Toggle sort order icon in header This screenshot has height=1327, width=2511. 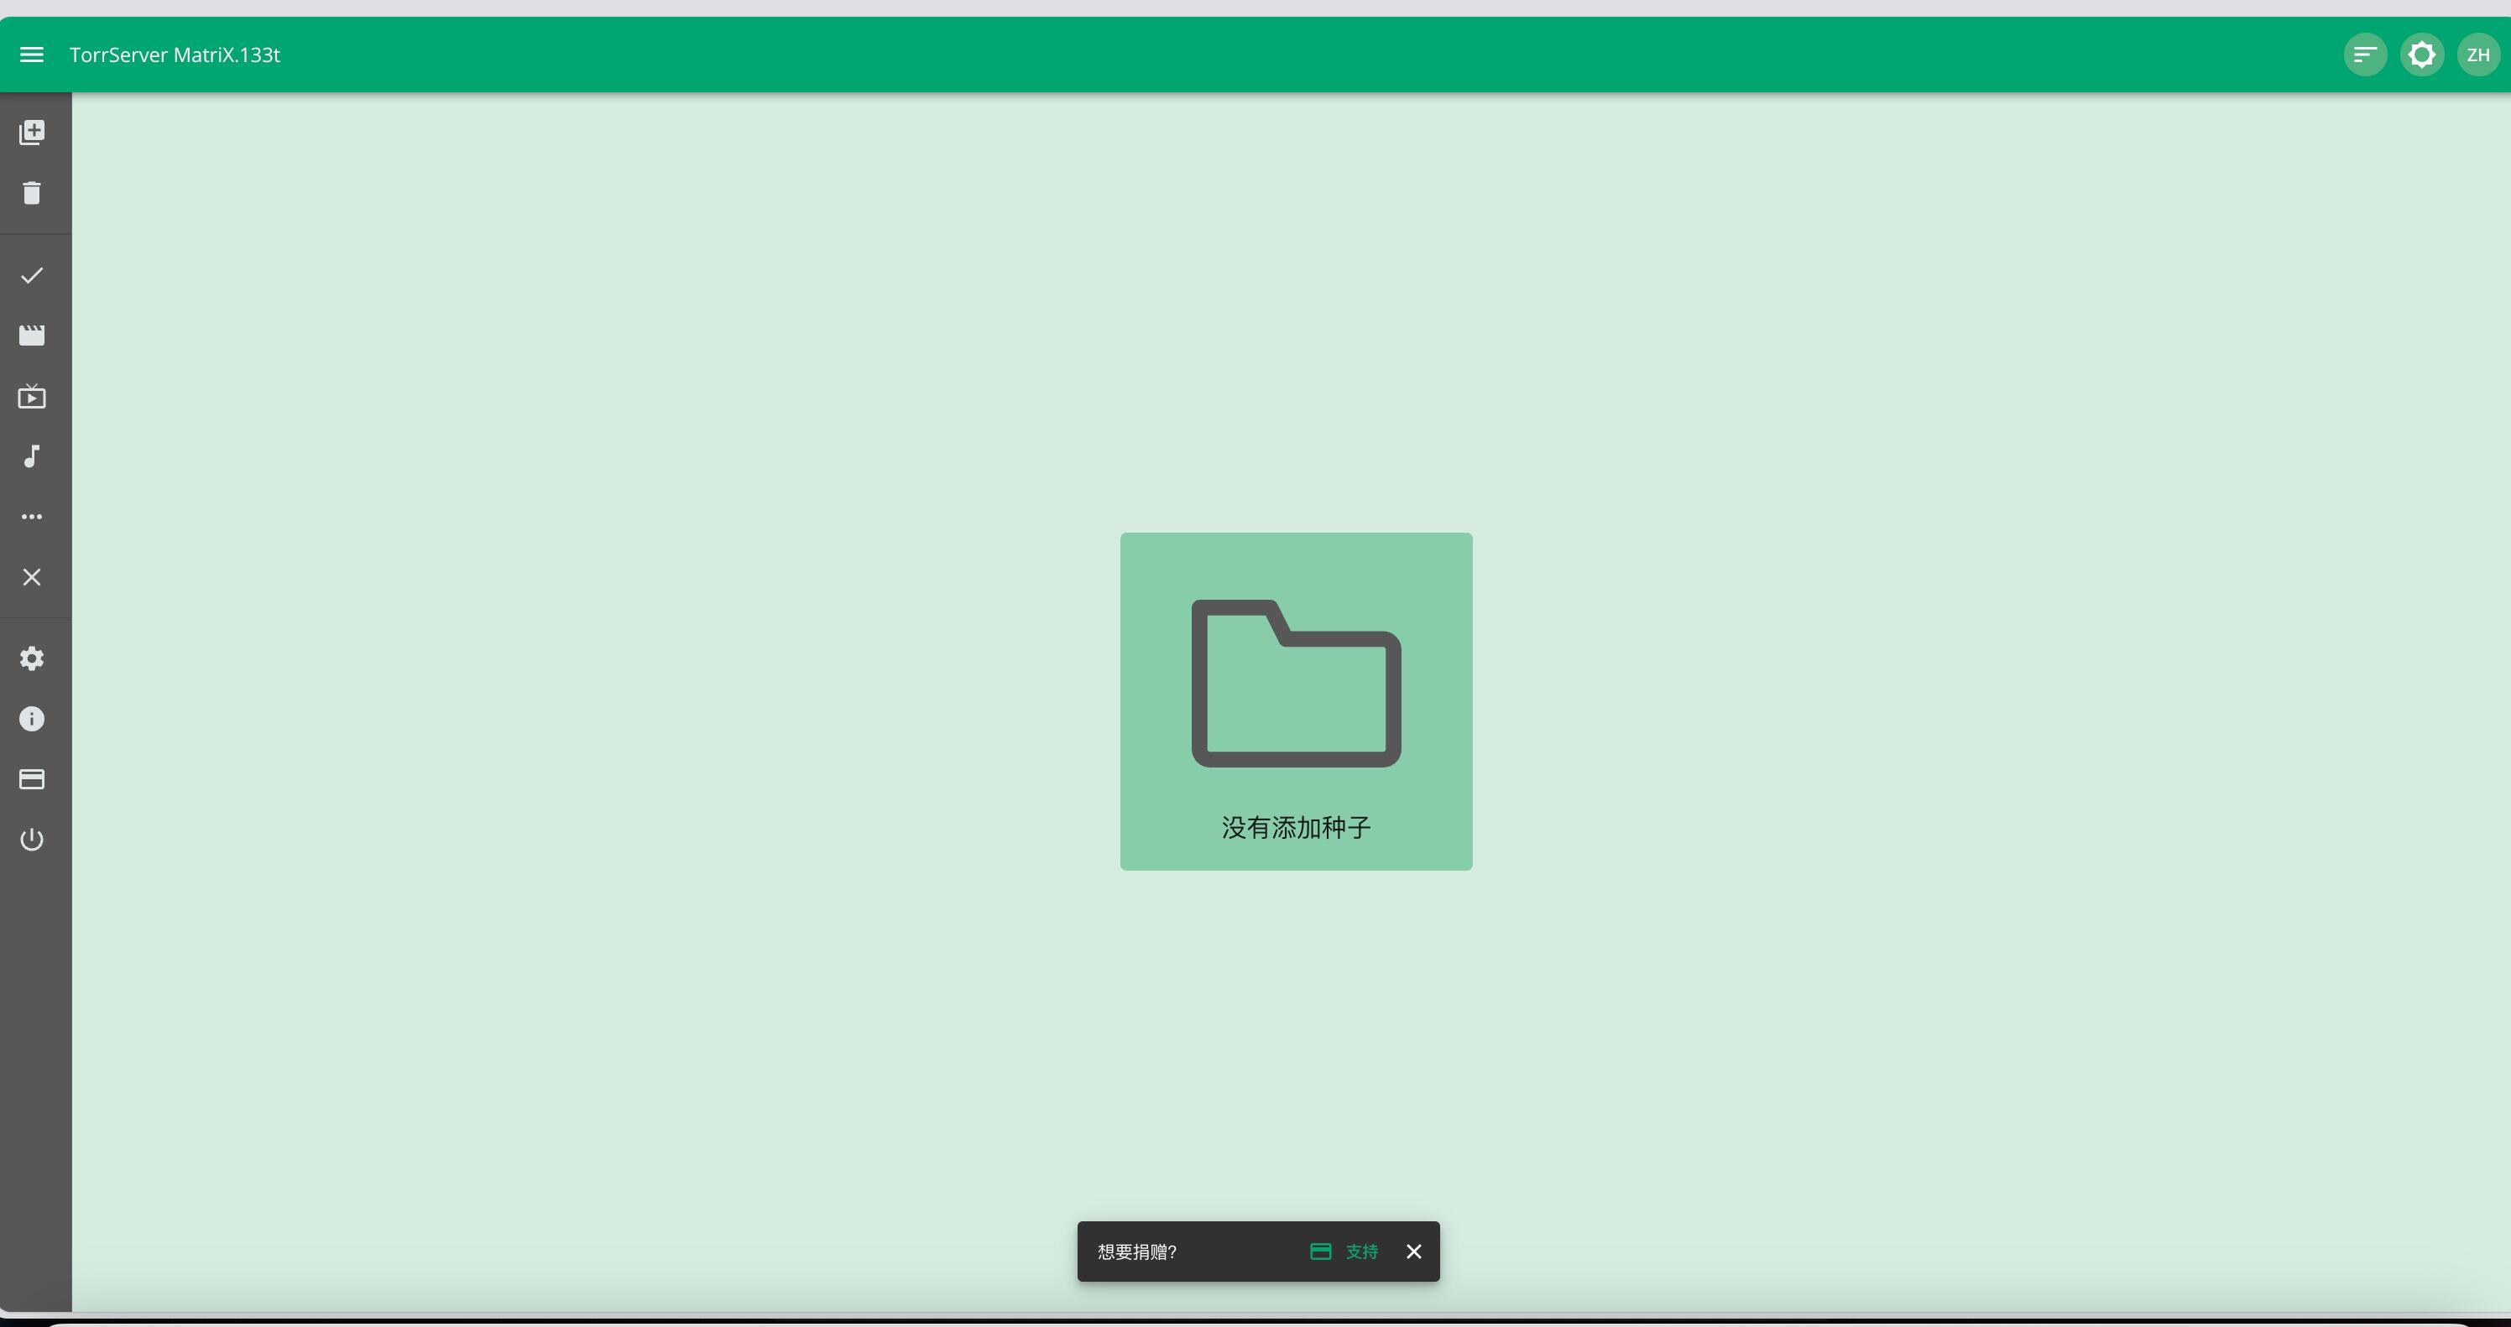(2365, 55)
